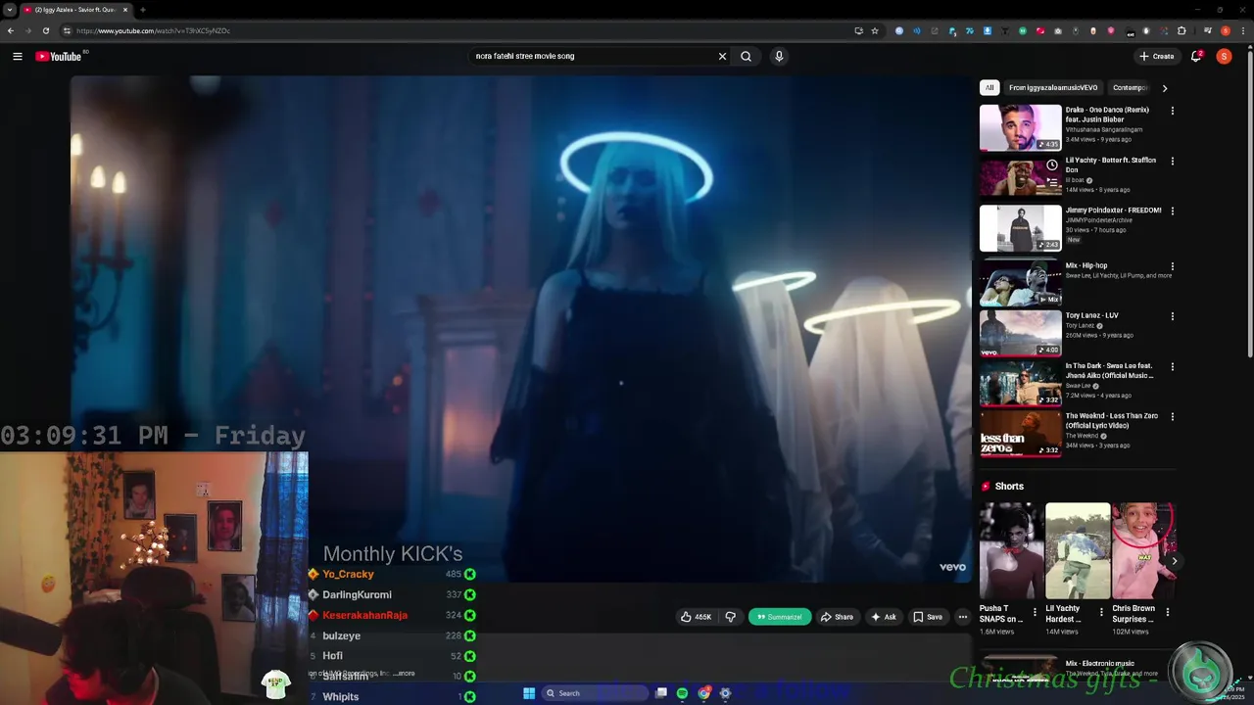Open a new browser tab

tap(142, 10)
